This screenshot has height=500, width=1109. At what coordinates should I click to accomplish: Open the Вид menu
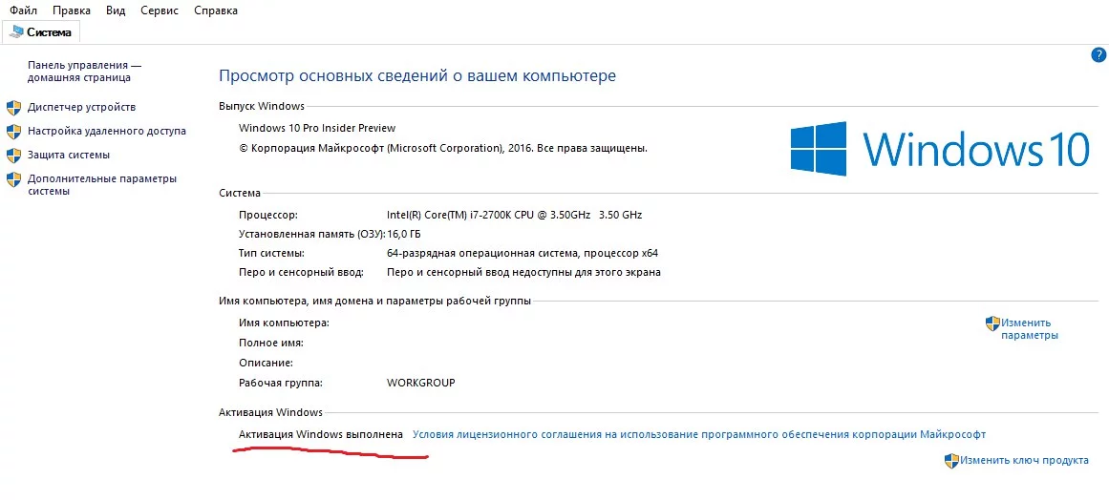[x=116, y=10]
